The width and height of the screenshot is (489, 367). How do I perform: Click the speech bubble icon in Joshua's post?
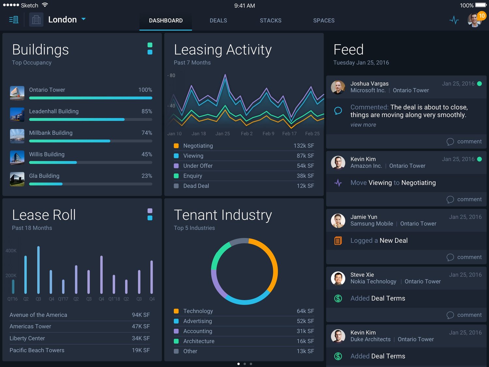(338, 111)
